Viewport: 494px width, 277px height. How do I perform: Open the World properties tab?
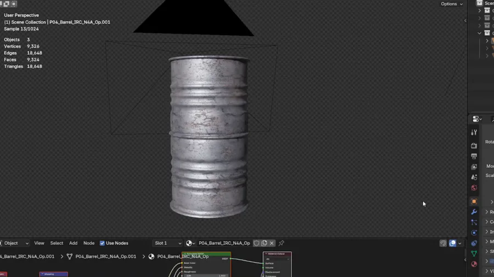[x=474, y=188]
